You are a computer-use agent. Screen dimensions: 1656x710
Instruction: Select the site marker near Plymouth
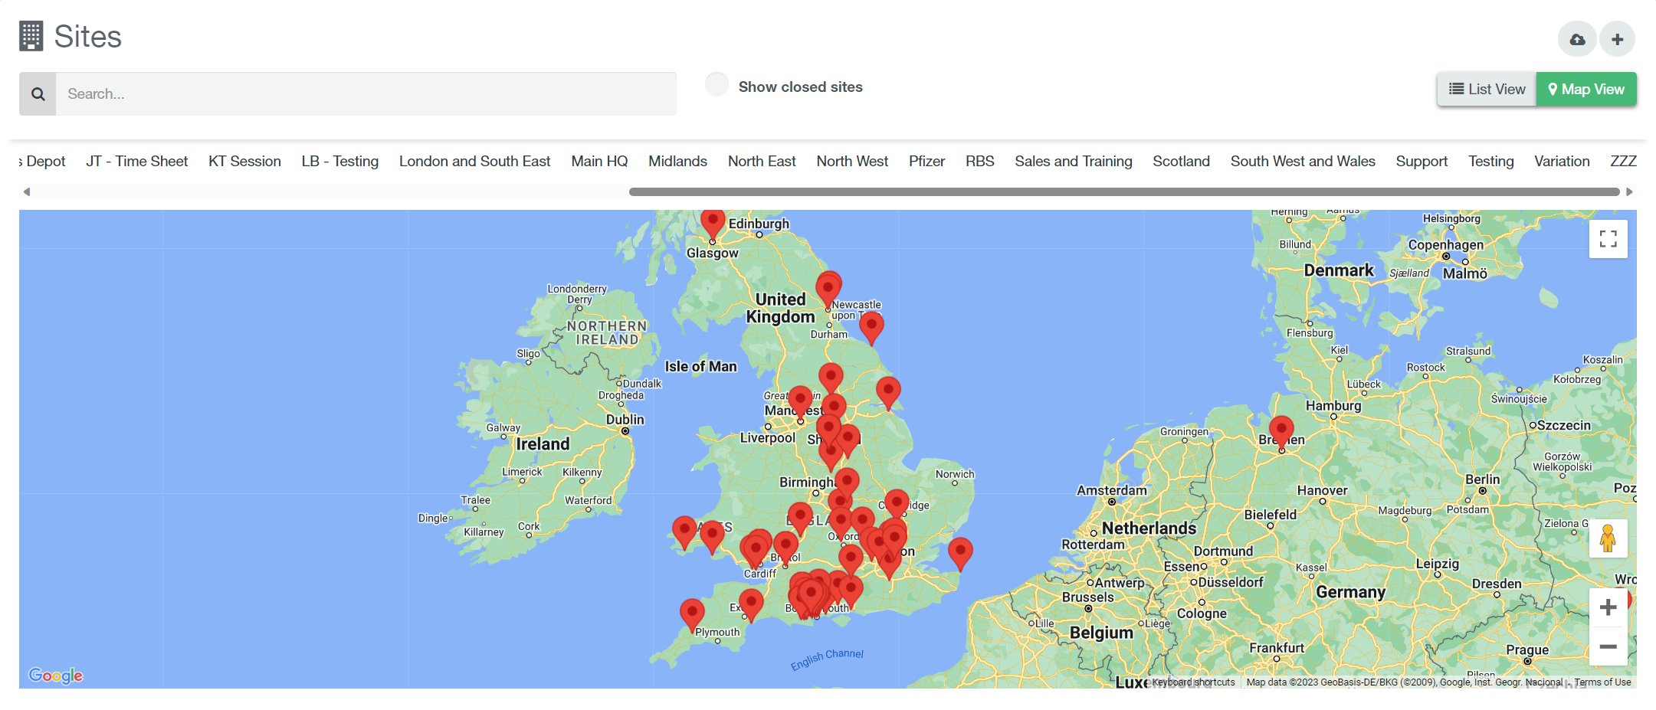pos(692,614)
